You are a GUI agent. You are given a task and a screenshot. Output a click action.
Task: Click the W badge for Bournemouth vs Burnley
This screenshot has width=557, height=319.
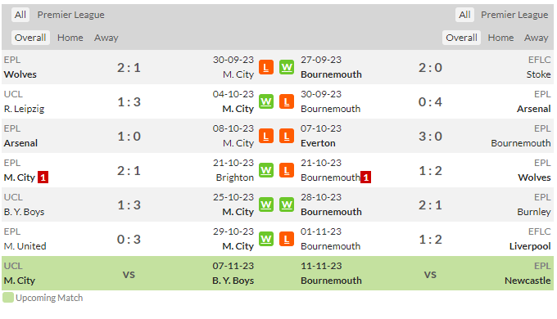pos(287,204)
